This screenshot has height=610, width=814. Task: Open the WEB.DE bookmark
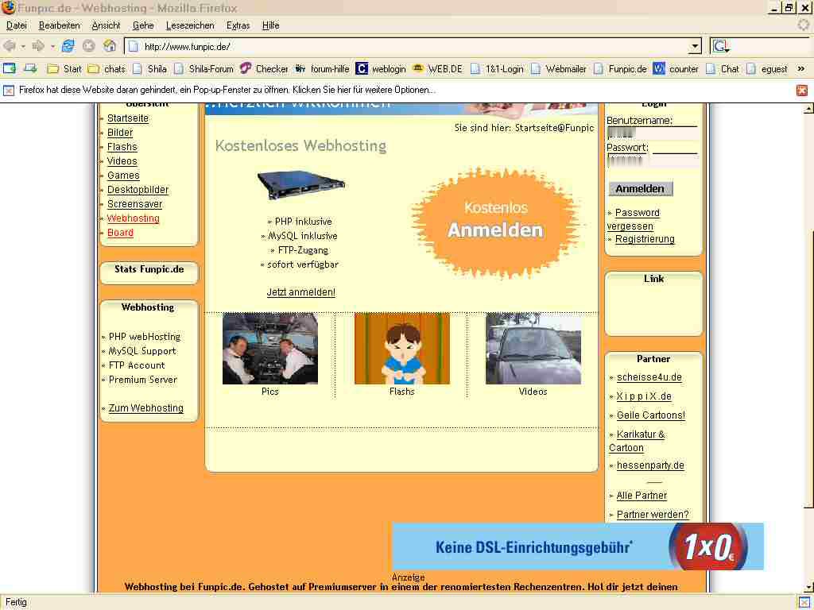[437, 69]
